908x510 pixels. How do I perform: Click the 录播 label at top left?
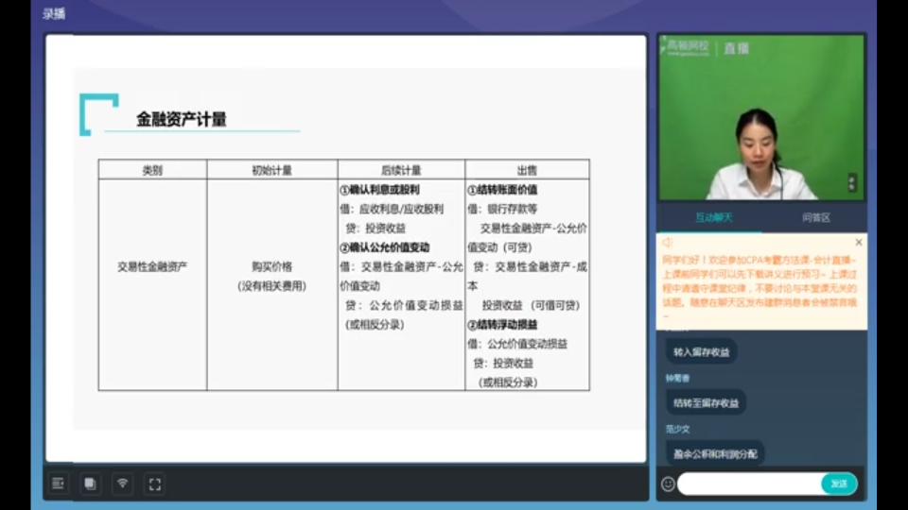click(54, 14)
